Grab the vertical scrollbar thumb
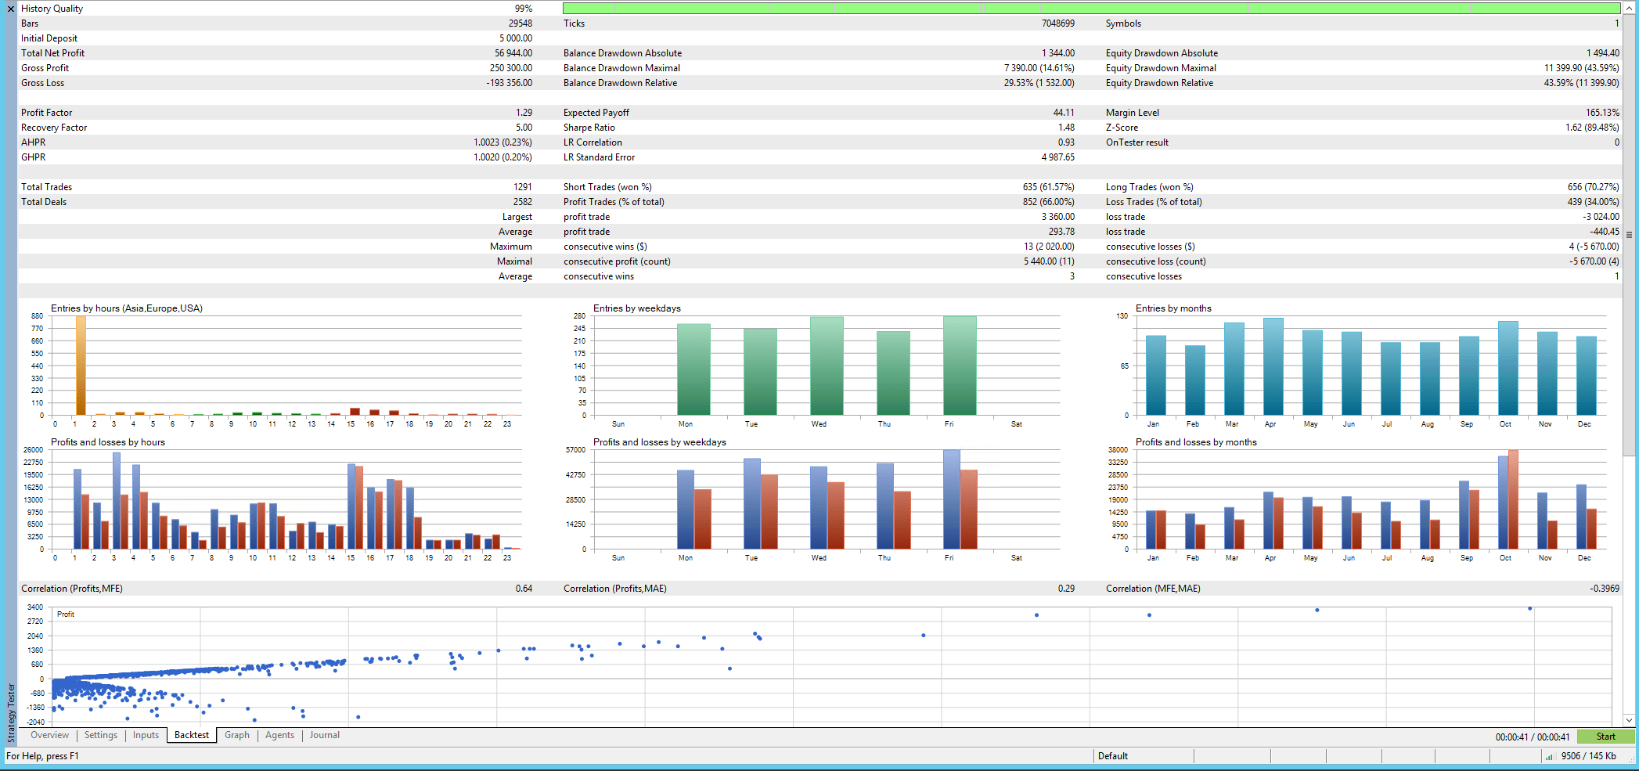The width and height of the screenshot is (1639, 771). tap(1629, 234)
